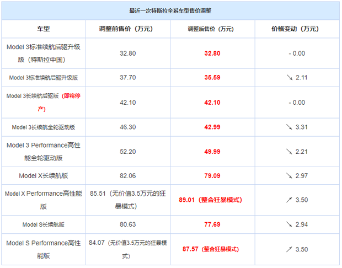The height and width of the screenshot is (268, 342).
Task: Click the red 35.59 adjusted price
Action: pyautogui.click(x=212, y=77)
